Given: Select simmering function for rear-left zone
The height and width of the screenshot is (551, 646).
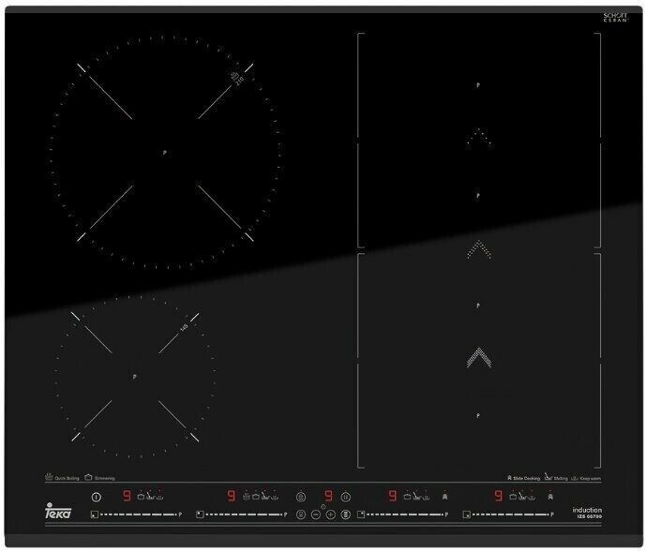Looking at the screenshot, I should pos(255,497).
